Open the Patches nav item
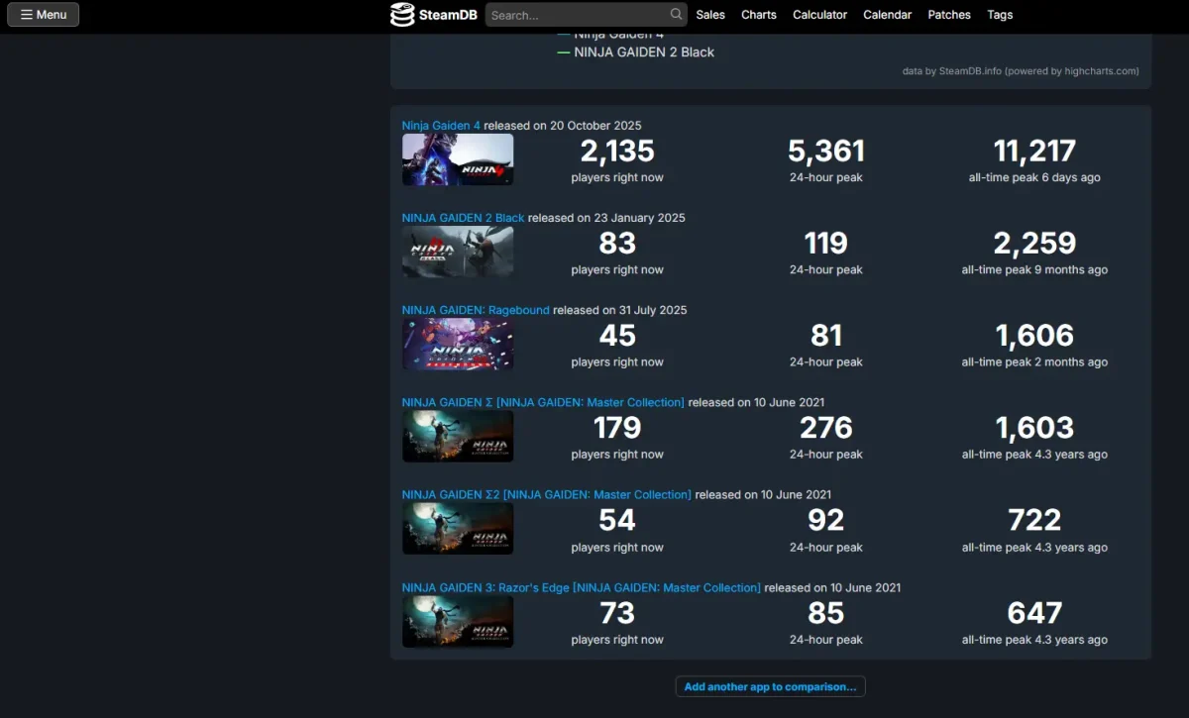 coord(949,15)
